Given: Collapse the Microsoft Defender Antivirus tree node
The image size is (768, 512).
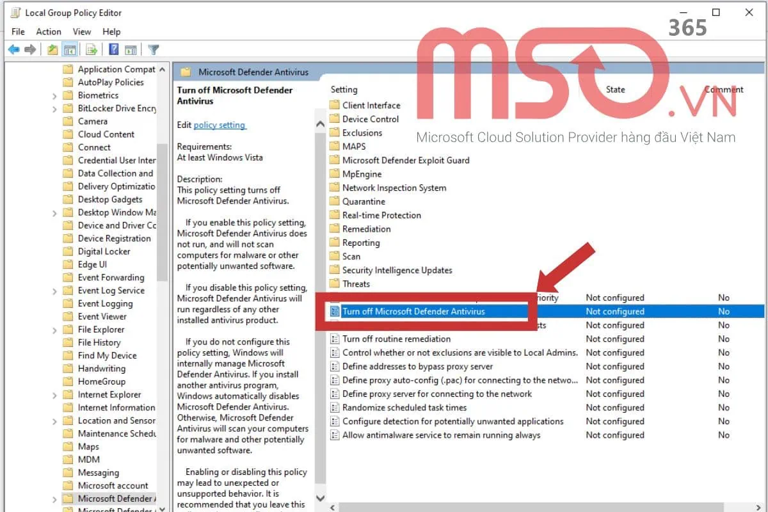Looking at the screenshot, I should (x=55, y=498).
